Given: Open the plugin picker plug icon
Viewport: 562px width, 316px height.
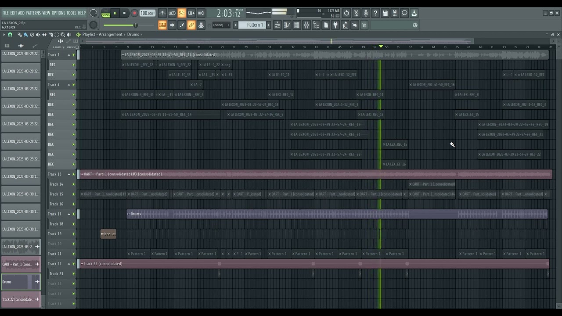Looking at the screenshot, I should [335, 25].
